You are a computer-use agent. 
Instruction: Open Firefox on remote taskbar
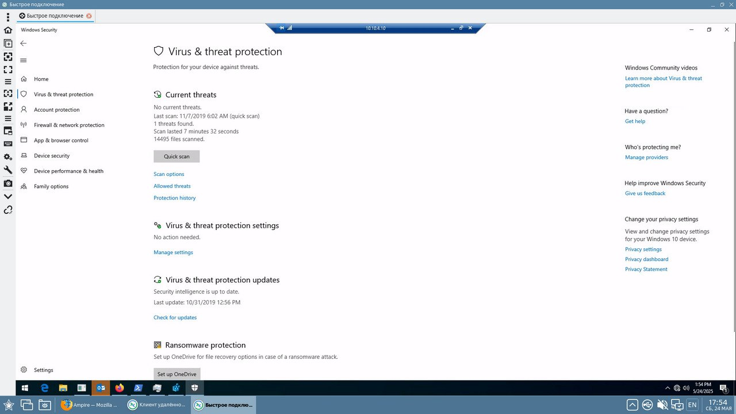click(120, 388)
